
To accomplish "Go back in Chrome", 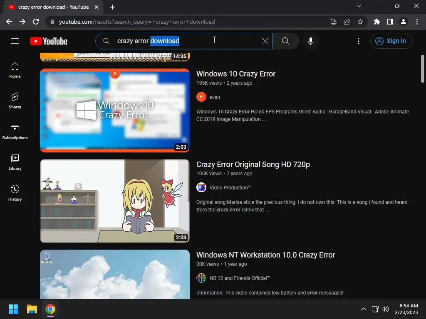I will coord(9,22).
